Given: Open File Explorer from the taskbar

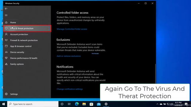Looking at the screenshot, I should click(x=84, y=104).
